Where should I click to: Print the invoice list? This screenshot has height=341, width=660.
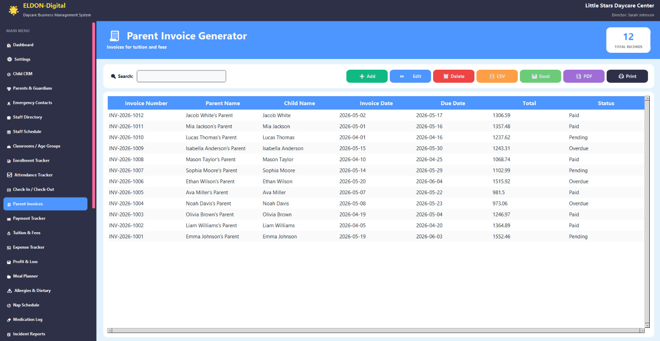(x=627, y=76)
